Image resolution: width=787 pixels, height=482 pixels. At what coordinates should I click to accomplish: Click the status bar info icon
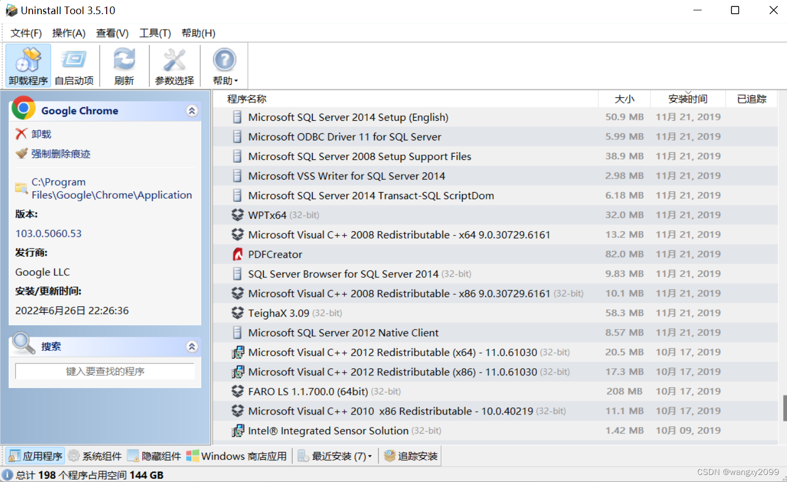point(8,474)
